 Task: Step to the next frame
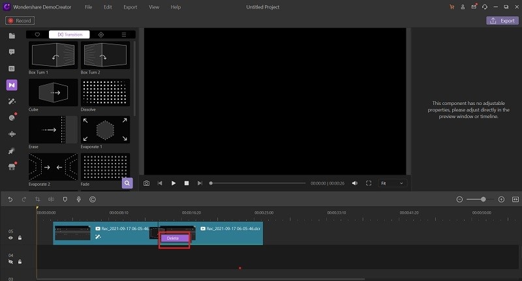click(200, 183)
